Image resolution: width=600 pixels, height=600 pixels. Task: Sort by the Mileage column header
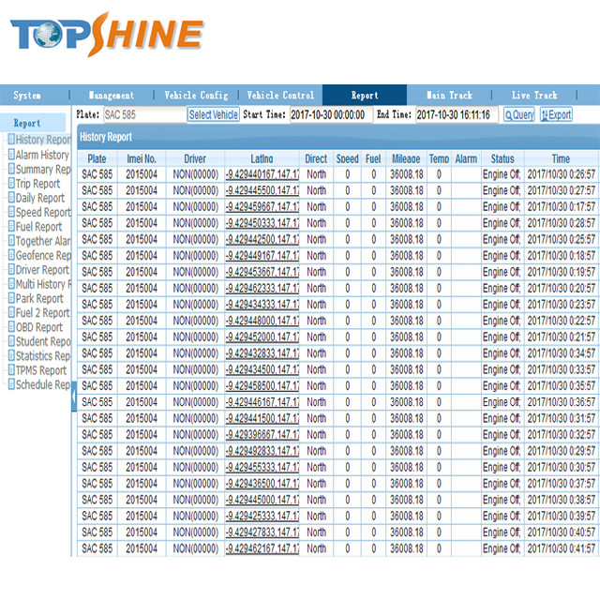pos(406,158)
